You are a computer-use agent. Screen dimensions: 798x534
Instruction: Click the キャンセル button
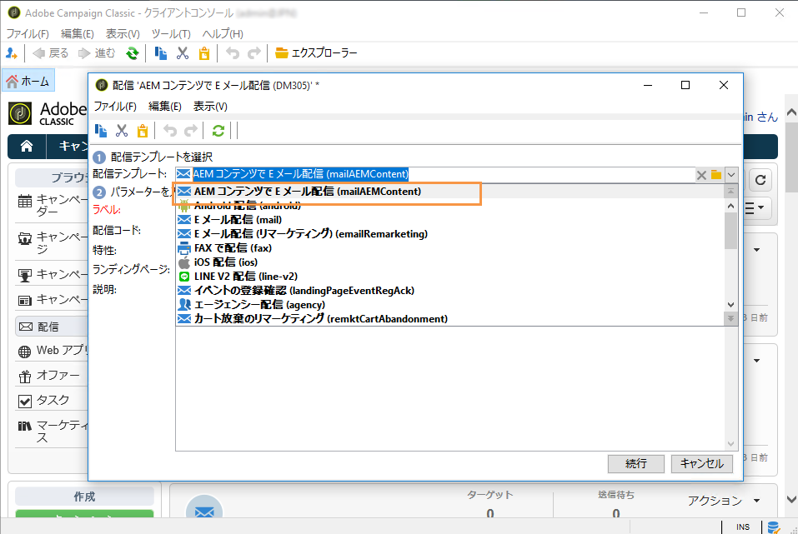(x=702, y=464)
